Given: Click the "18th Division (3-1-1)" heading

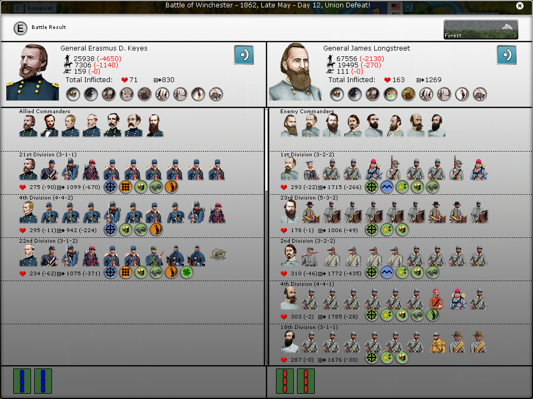Looking at the screenshot, I should (x=309, y=327).
